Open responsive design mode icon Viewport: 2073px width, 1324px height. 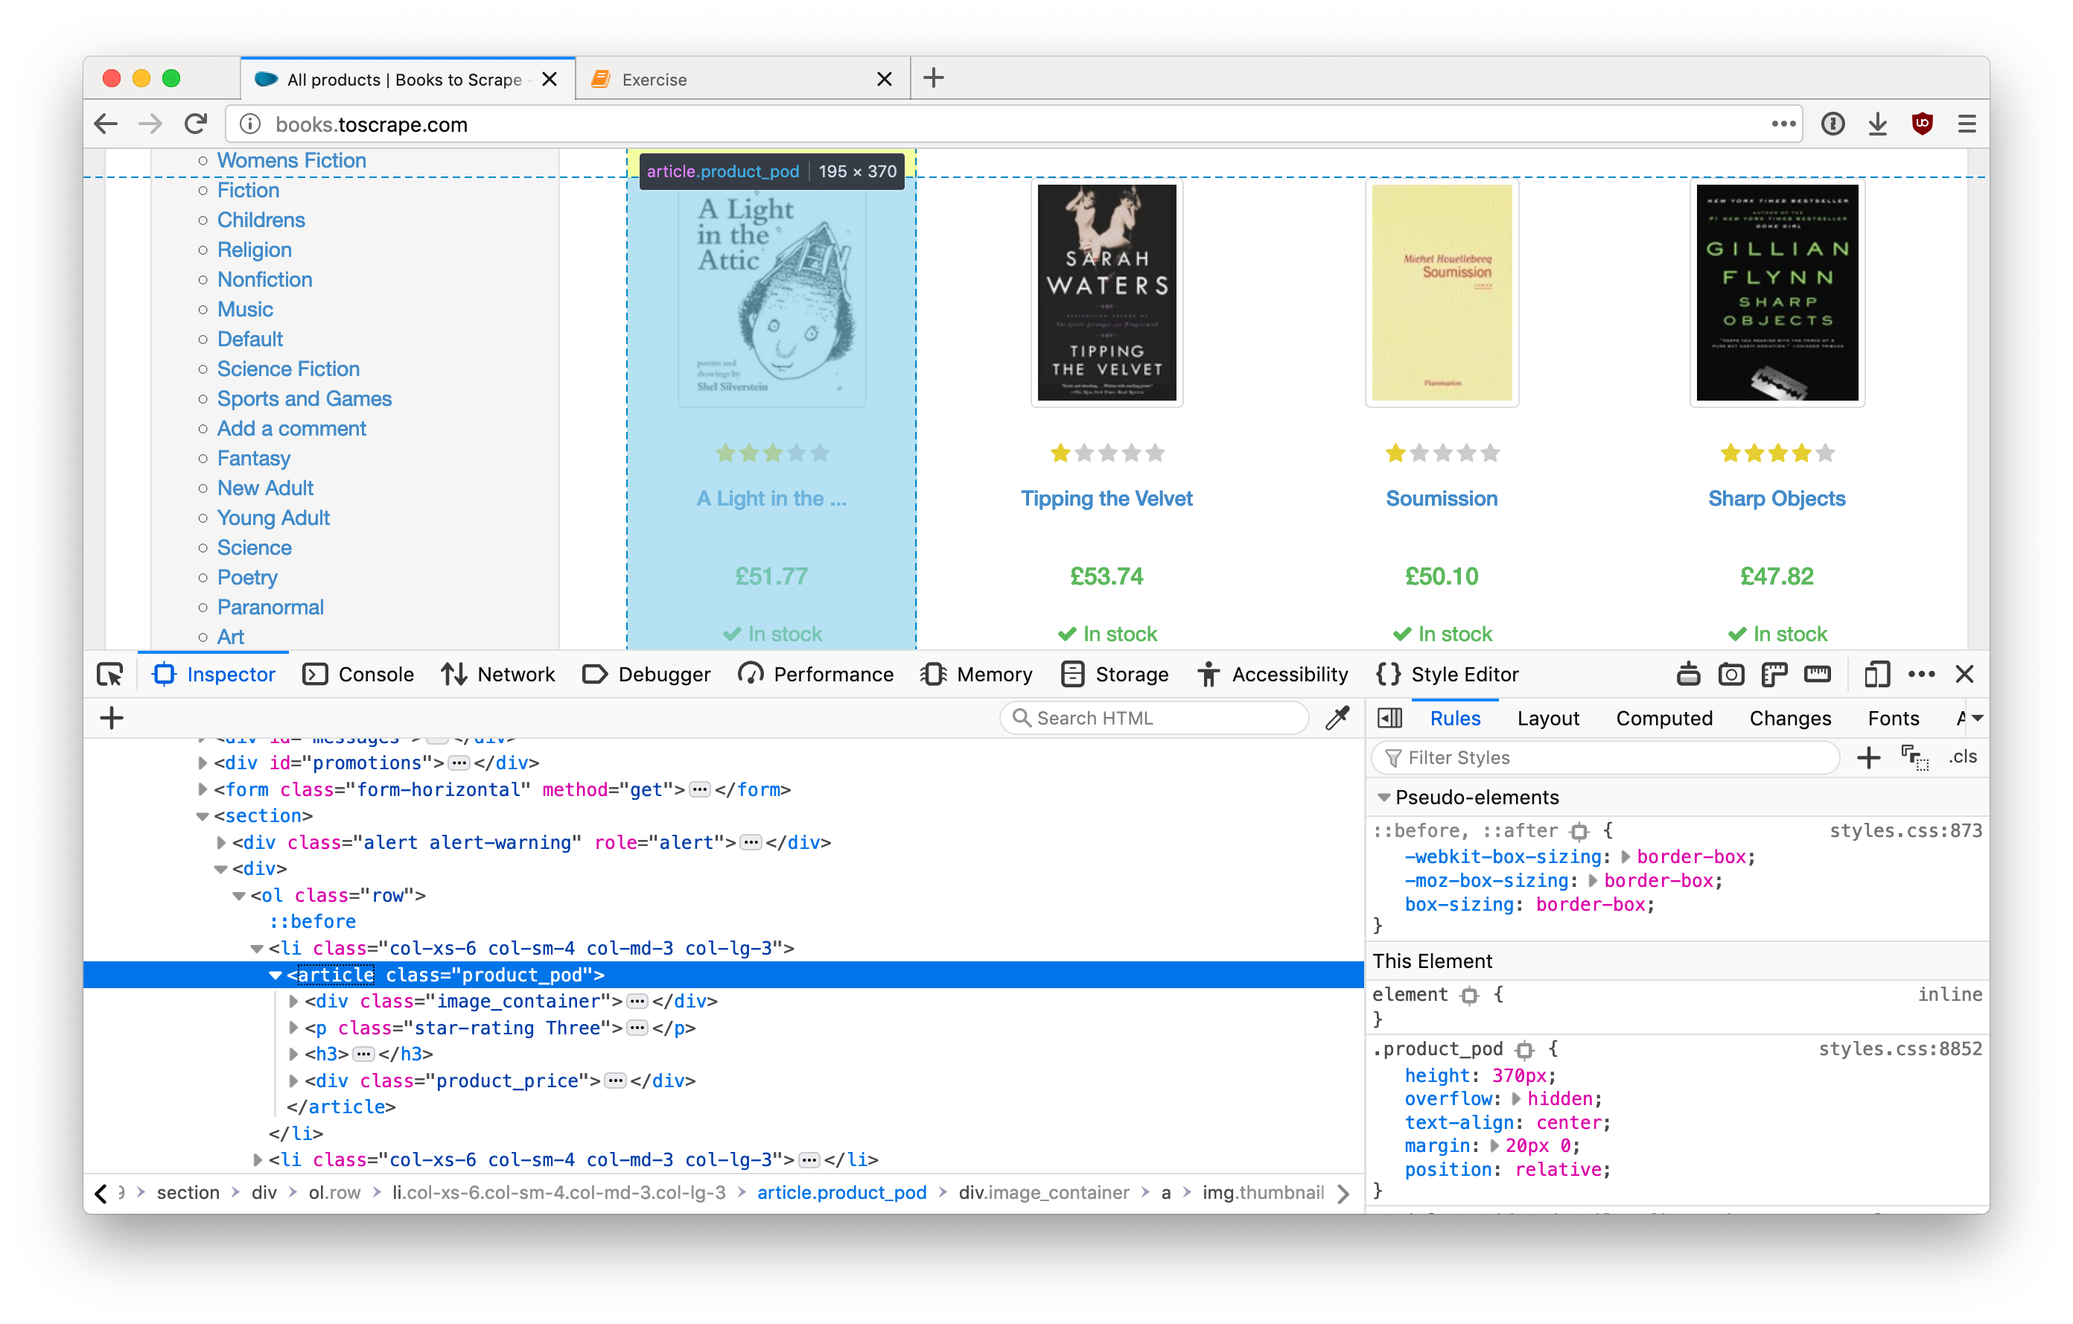(x=1876, y=674)
